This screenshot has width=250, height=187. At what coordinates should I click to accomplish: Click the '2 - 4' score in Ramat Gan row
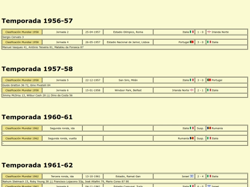click(x=200, y=176)
